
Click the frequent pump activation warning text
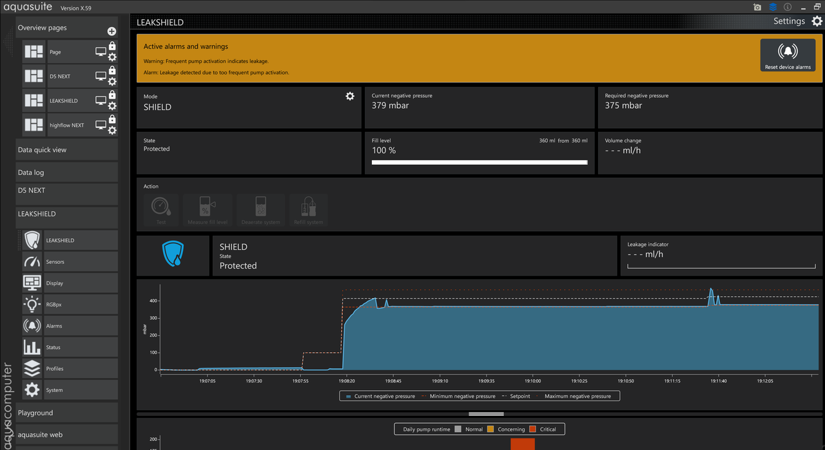(x=206, y=61)
